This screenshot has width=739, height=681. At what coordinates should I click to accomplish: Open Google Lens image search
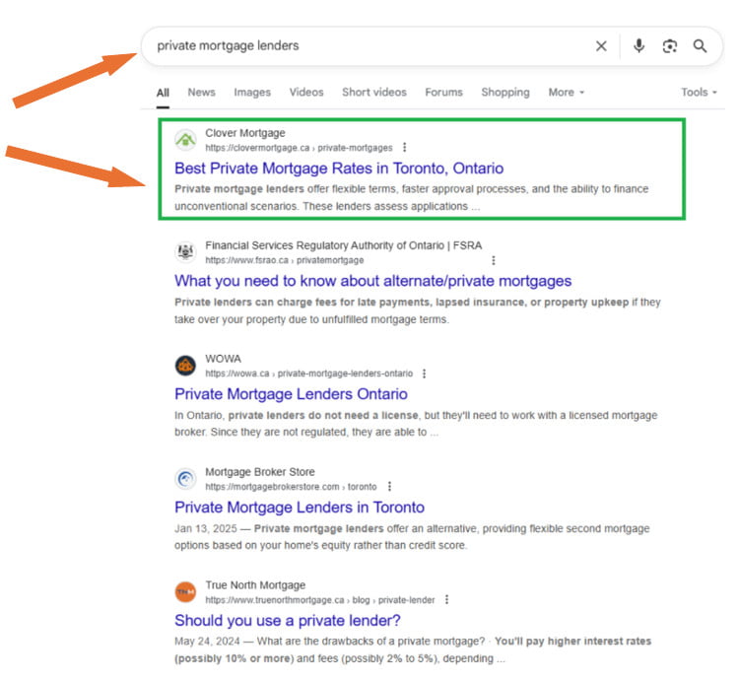[670, 46]
